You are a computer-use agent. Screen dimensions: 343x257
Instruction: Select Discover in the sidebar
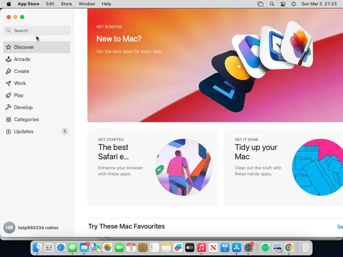(37, 47)
